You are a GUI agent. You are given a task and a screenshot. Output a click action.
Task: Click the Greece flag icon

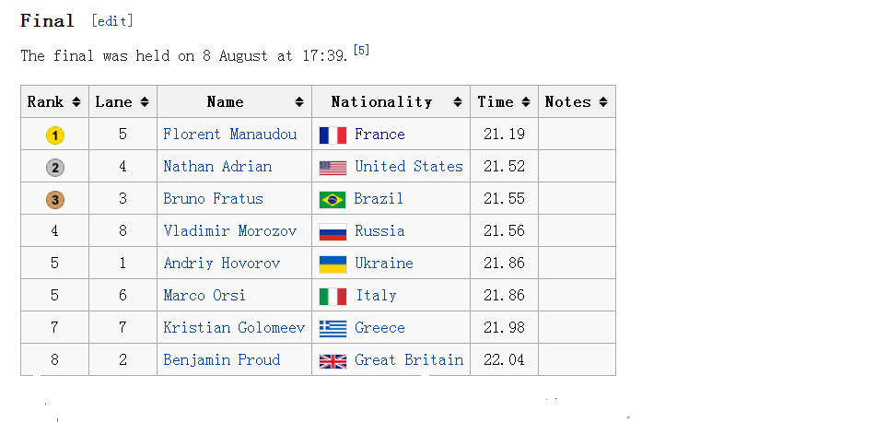coord(333,329)
